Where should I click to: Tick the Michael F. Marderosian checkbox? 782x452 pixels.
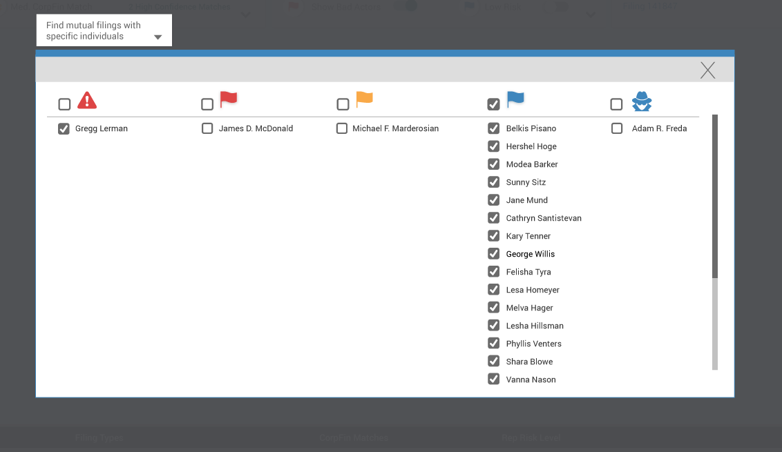pos(342,128)
